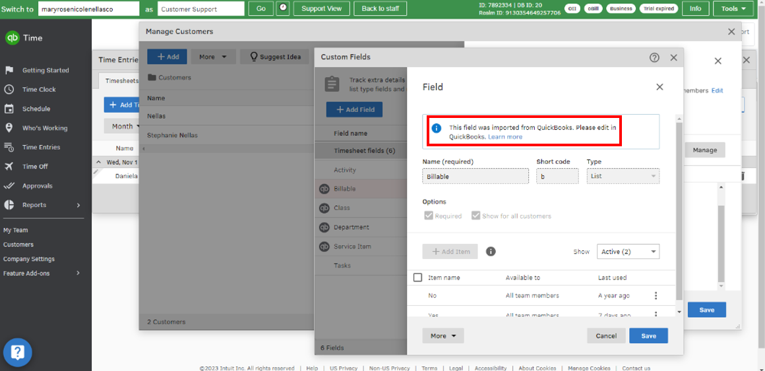Open the Month dropdown in Time Entries
765x371 pixels.
coord(122,127)
